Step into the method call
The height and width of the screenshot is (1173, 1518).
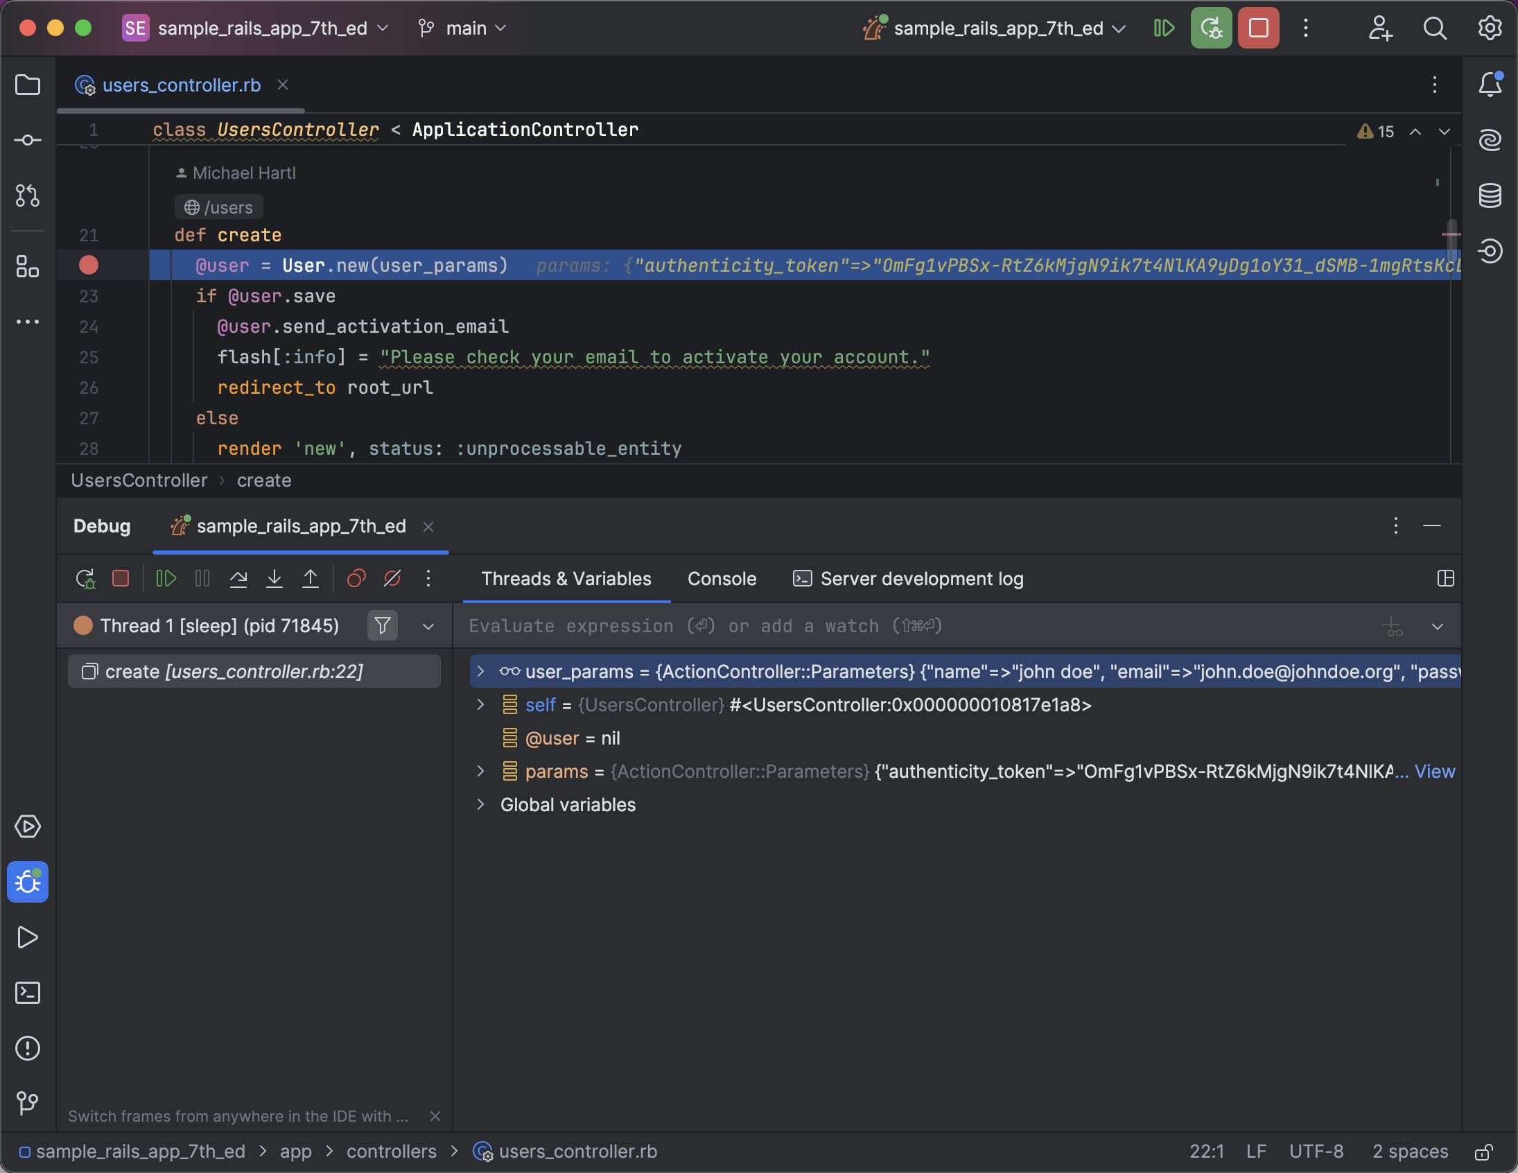point(274,577)
